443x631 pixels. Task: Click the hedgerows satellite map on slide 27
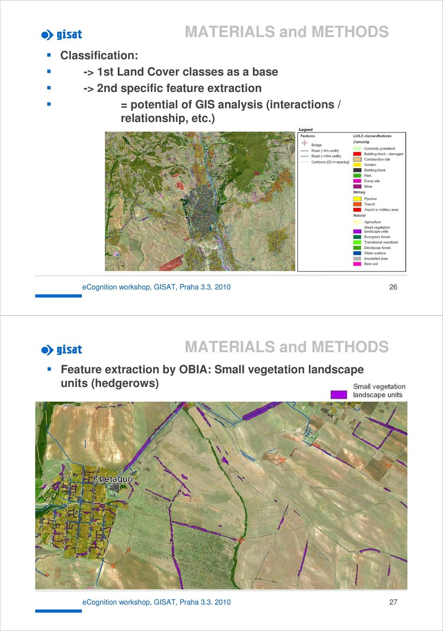(221, 495)
